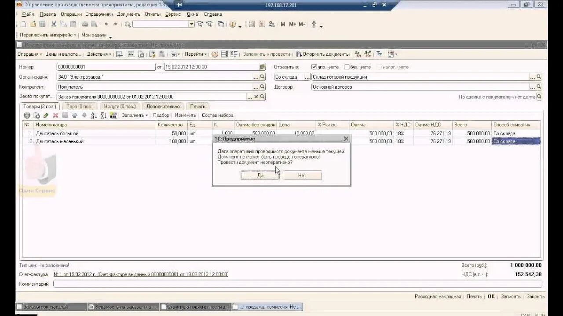Click the Print icon in main toolbar
563x316 pixels.
pyautogui.click(x=85, y=25)
